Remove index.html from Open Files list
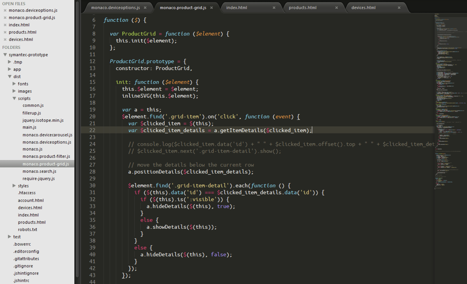This screenshot has width=467, height=284. point(5,25)
